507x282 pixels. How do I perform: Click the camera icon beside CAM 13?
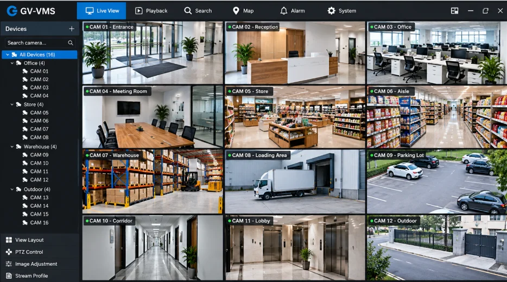[x=25, y=197]
